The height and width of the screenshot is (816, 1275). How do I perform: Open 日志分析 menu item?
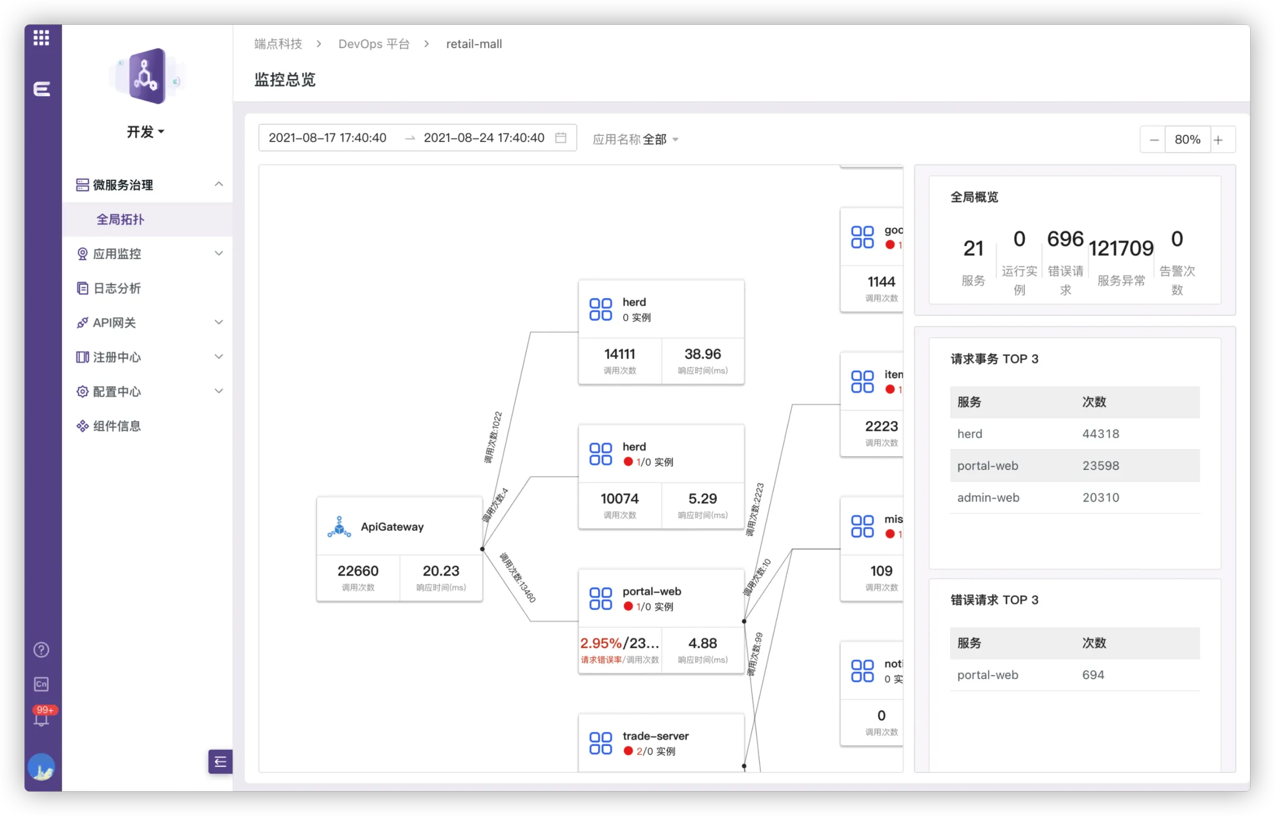click(117, 288)
